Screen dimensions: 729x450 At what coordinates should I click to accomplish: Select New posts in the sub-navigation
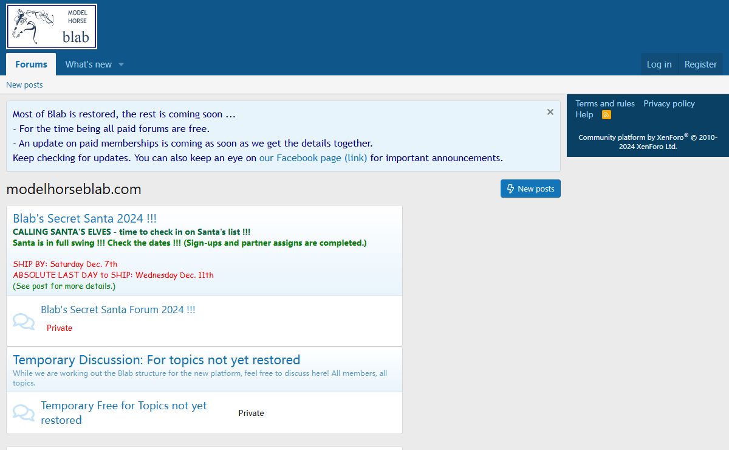pos(24,85)
